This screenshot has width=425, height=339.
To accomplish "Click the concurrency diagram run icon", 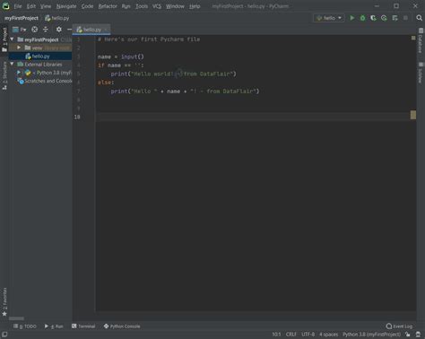I will pos(395,18).
